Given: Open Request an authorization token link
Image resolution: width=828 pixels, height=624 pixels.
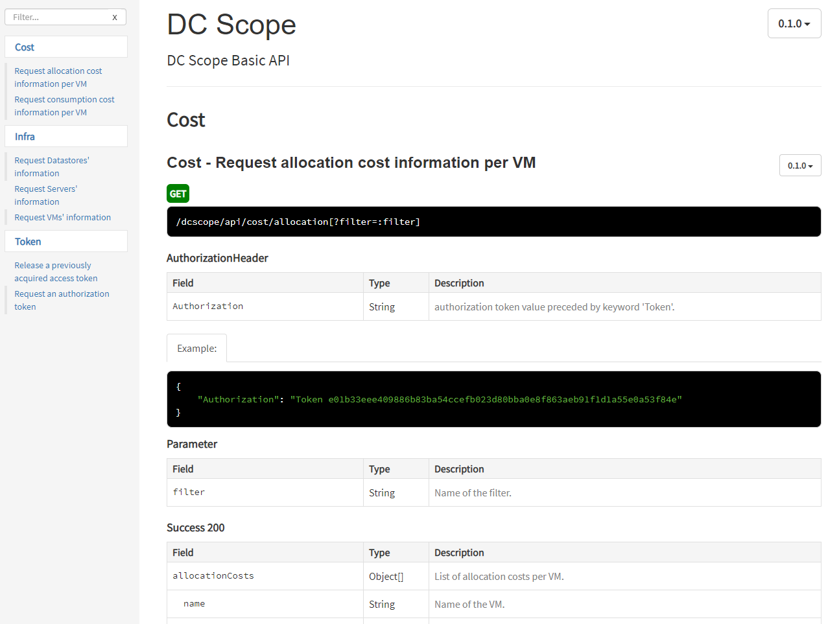Looking at the screenshot, I should (x=62, y=301).
